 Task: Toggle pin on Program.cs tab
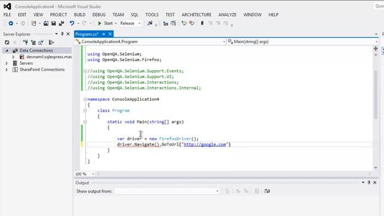(104, 34)
